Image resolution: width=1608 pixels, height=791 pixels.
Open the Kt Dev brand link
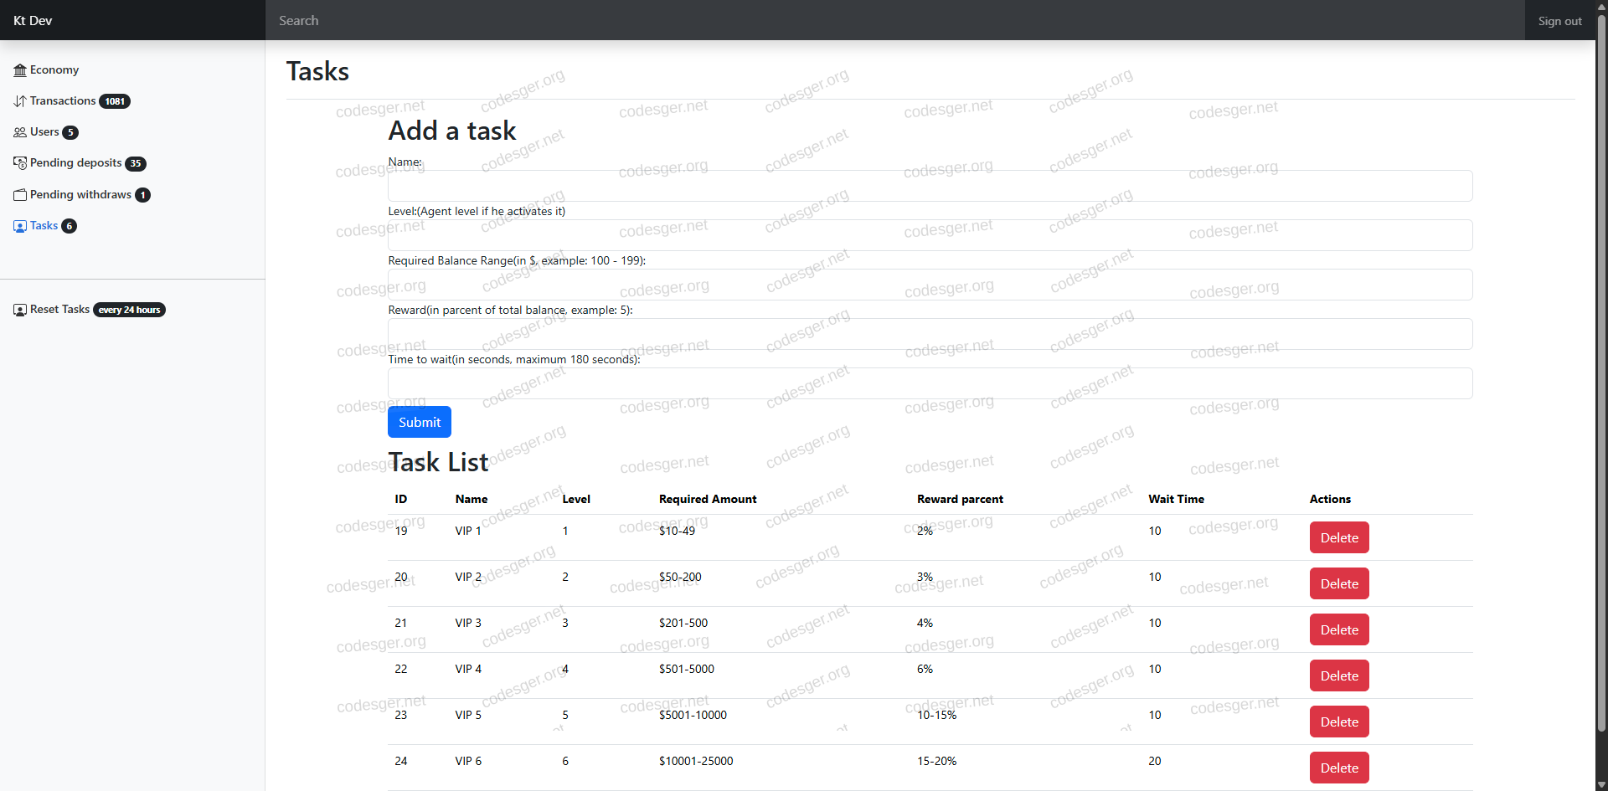[x=33, y=20]
